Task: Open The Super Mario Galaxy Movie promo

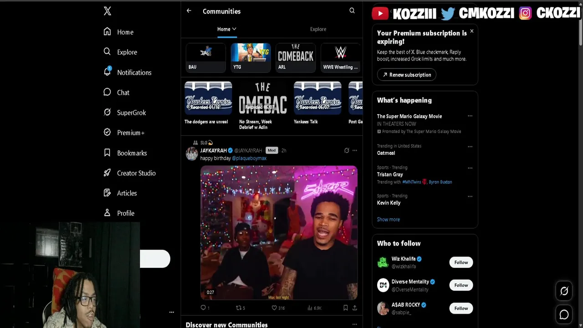Action: (x=409, y=116)
